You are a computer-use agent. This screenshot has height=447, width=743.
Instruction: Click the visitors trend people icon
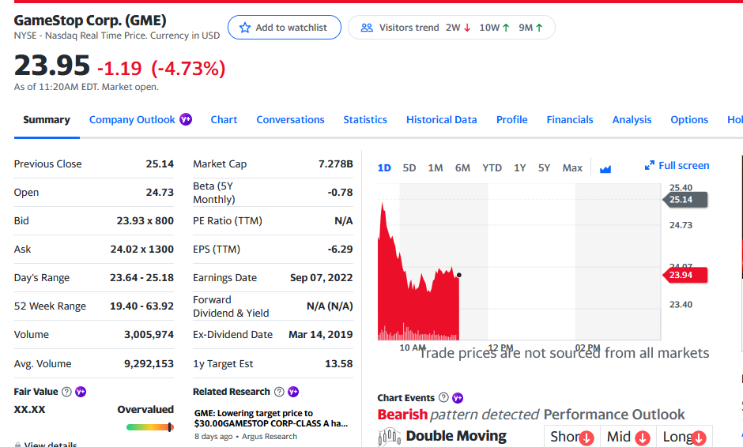[x=367, y=28]
